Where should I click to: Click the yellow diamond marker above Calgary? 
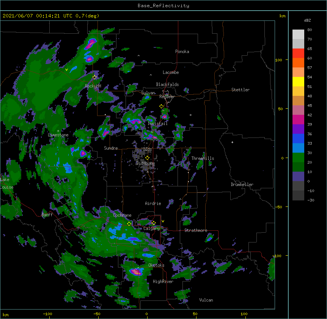click(154, 223)
